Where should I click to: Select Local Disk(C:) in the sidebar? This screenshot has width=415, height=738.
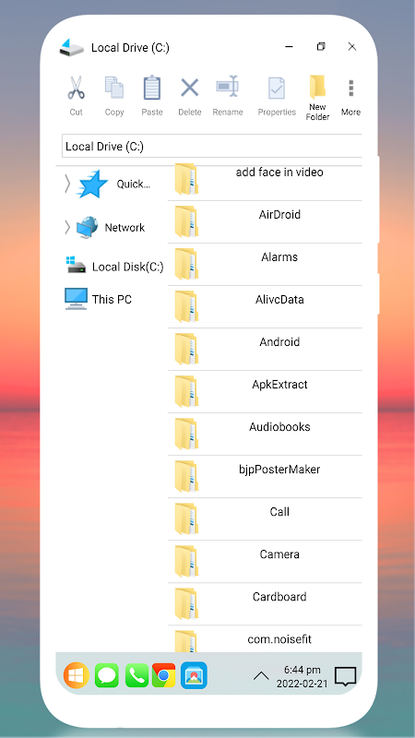(x=114, y=267)
